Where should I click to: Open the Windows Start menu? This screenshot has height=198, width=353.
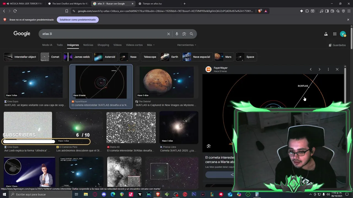point(4,194)
